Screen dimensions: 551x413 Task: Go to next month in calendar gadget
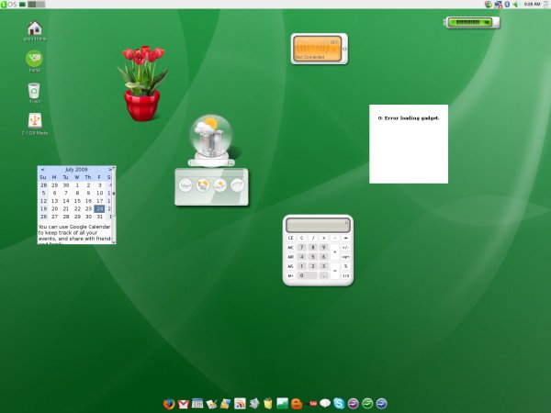pyautogui.click(x=109, y=169)
